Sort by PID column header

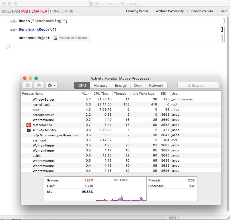[x=164, y=94]
